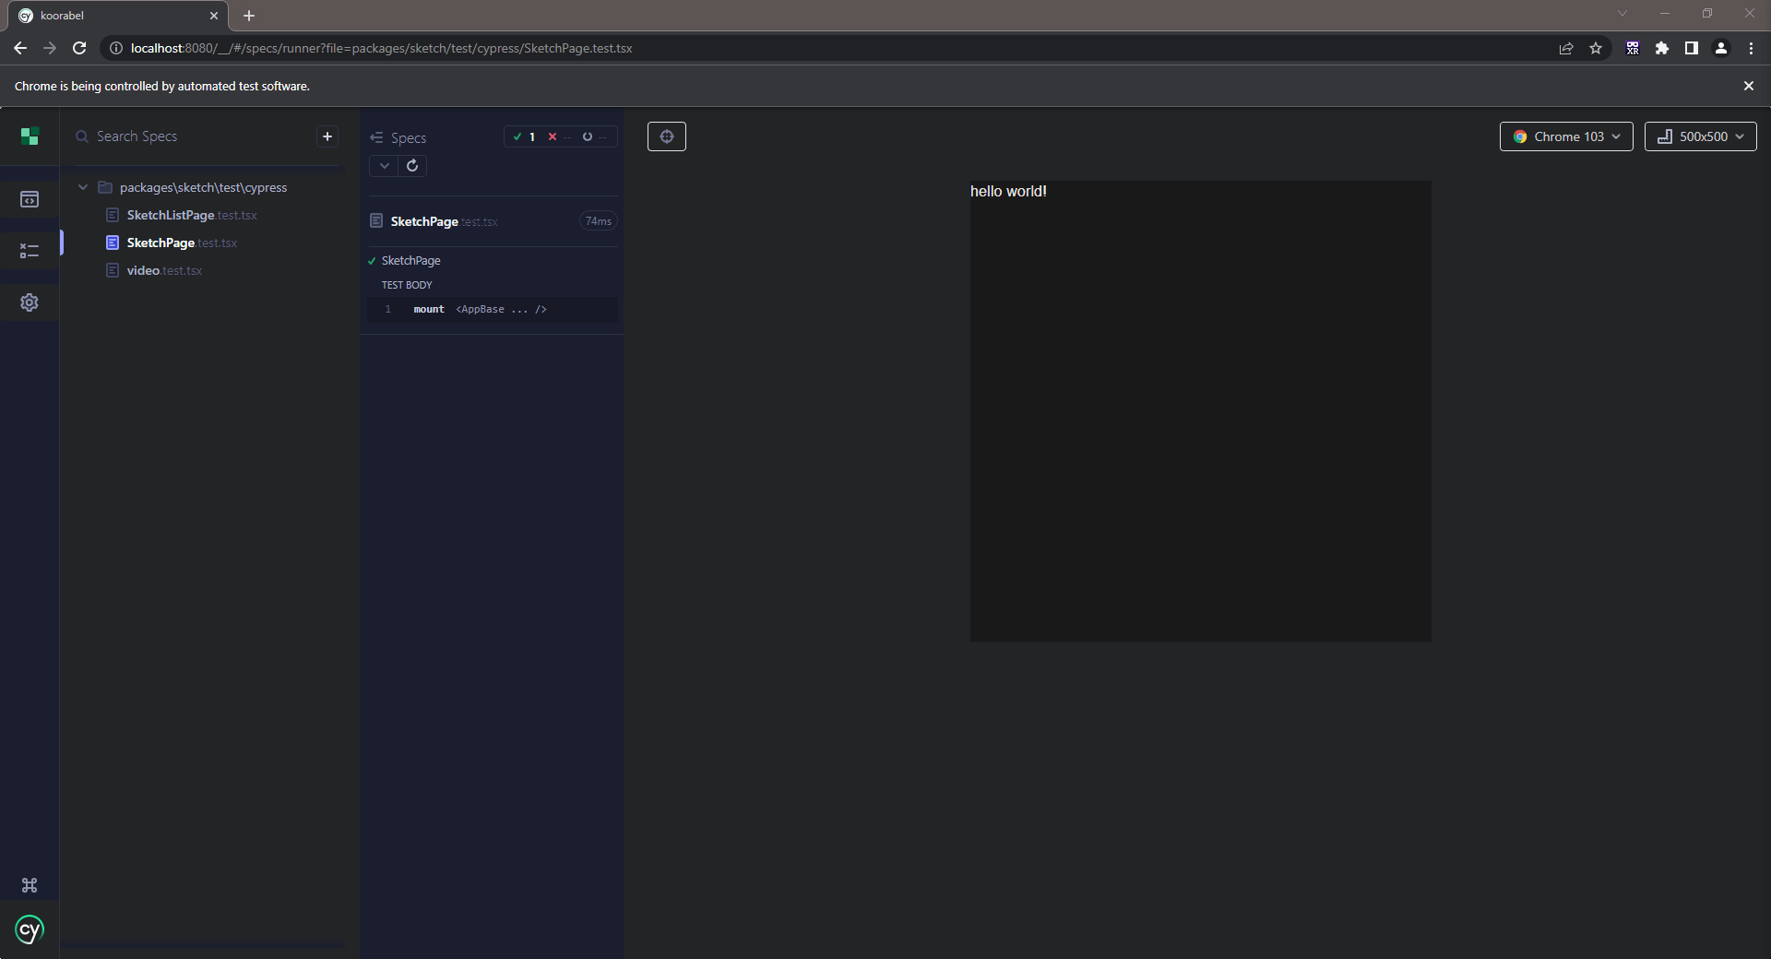The image size is (1771, 959).
Task: Click the cy avatar at sidebar bottom
Action: (x=29, y=930)
